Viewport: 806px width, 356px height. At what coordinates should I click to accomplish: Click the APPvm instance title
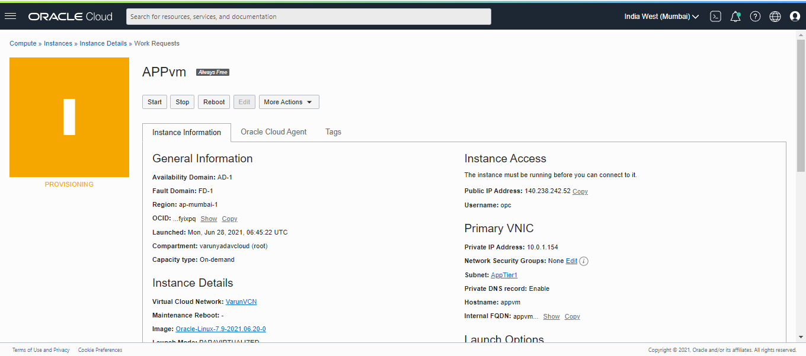pyautogui.click(x=164, y=72)
